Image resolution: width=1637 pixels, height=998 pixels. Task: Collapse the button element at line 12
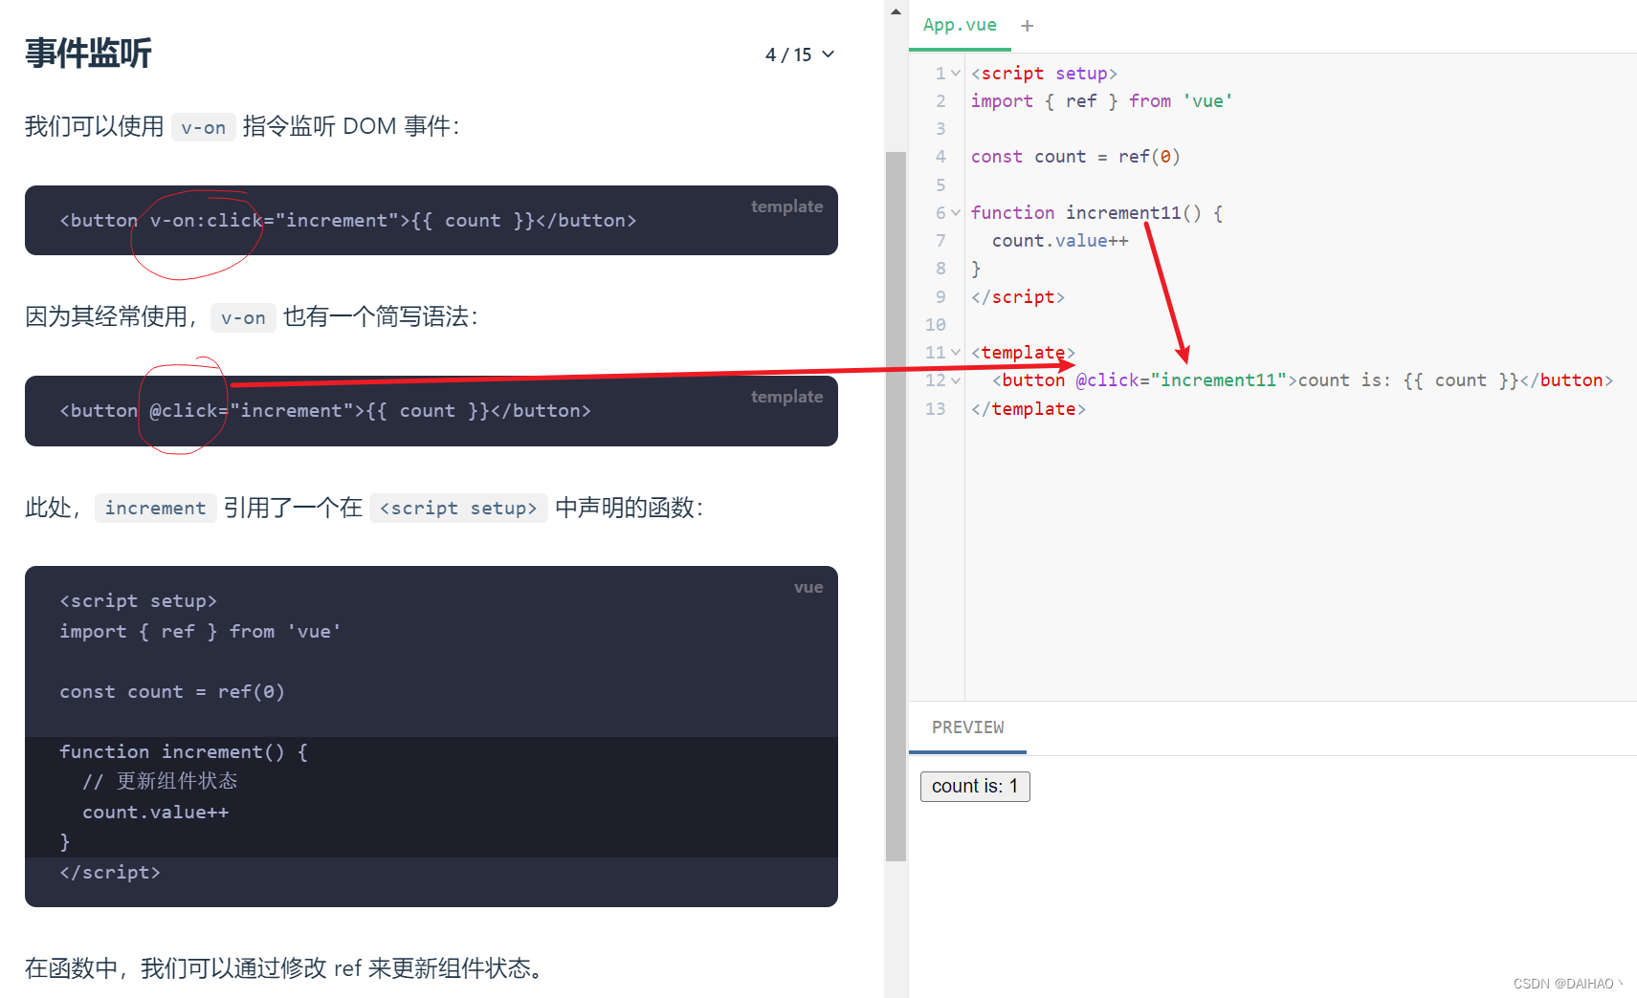[x=956, y=380]
